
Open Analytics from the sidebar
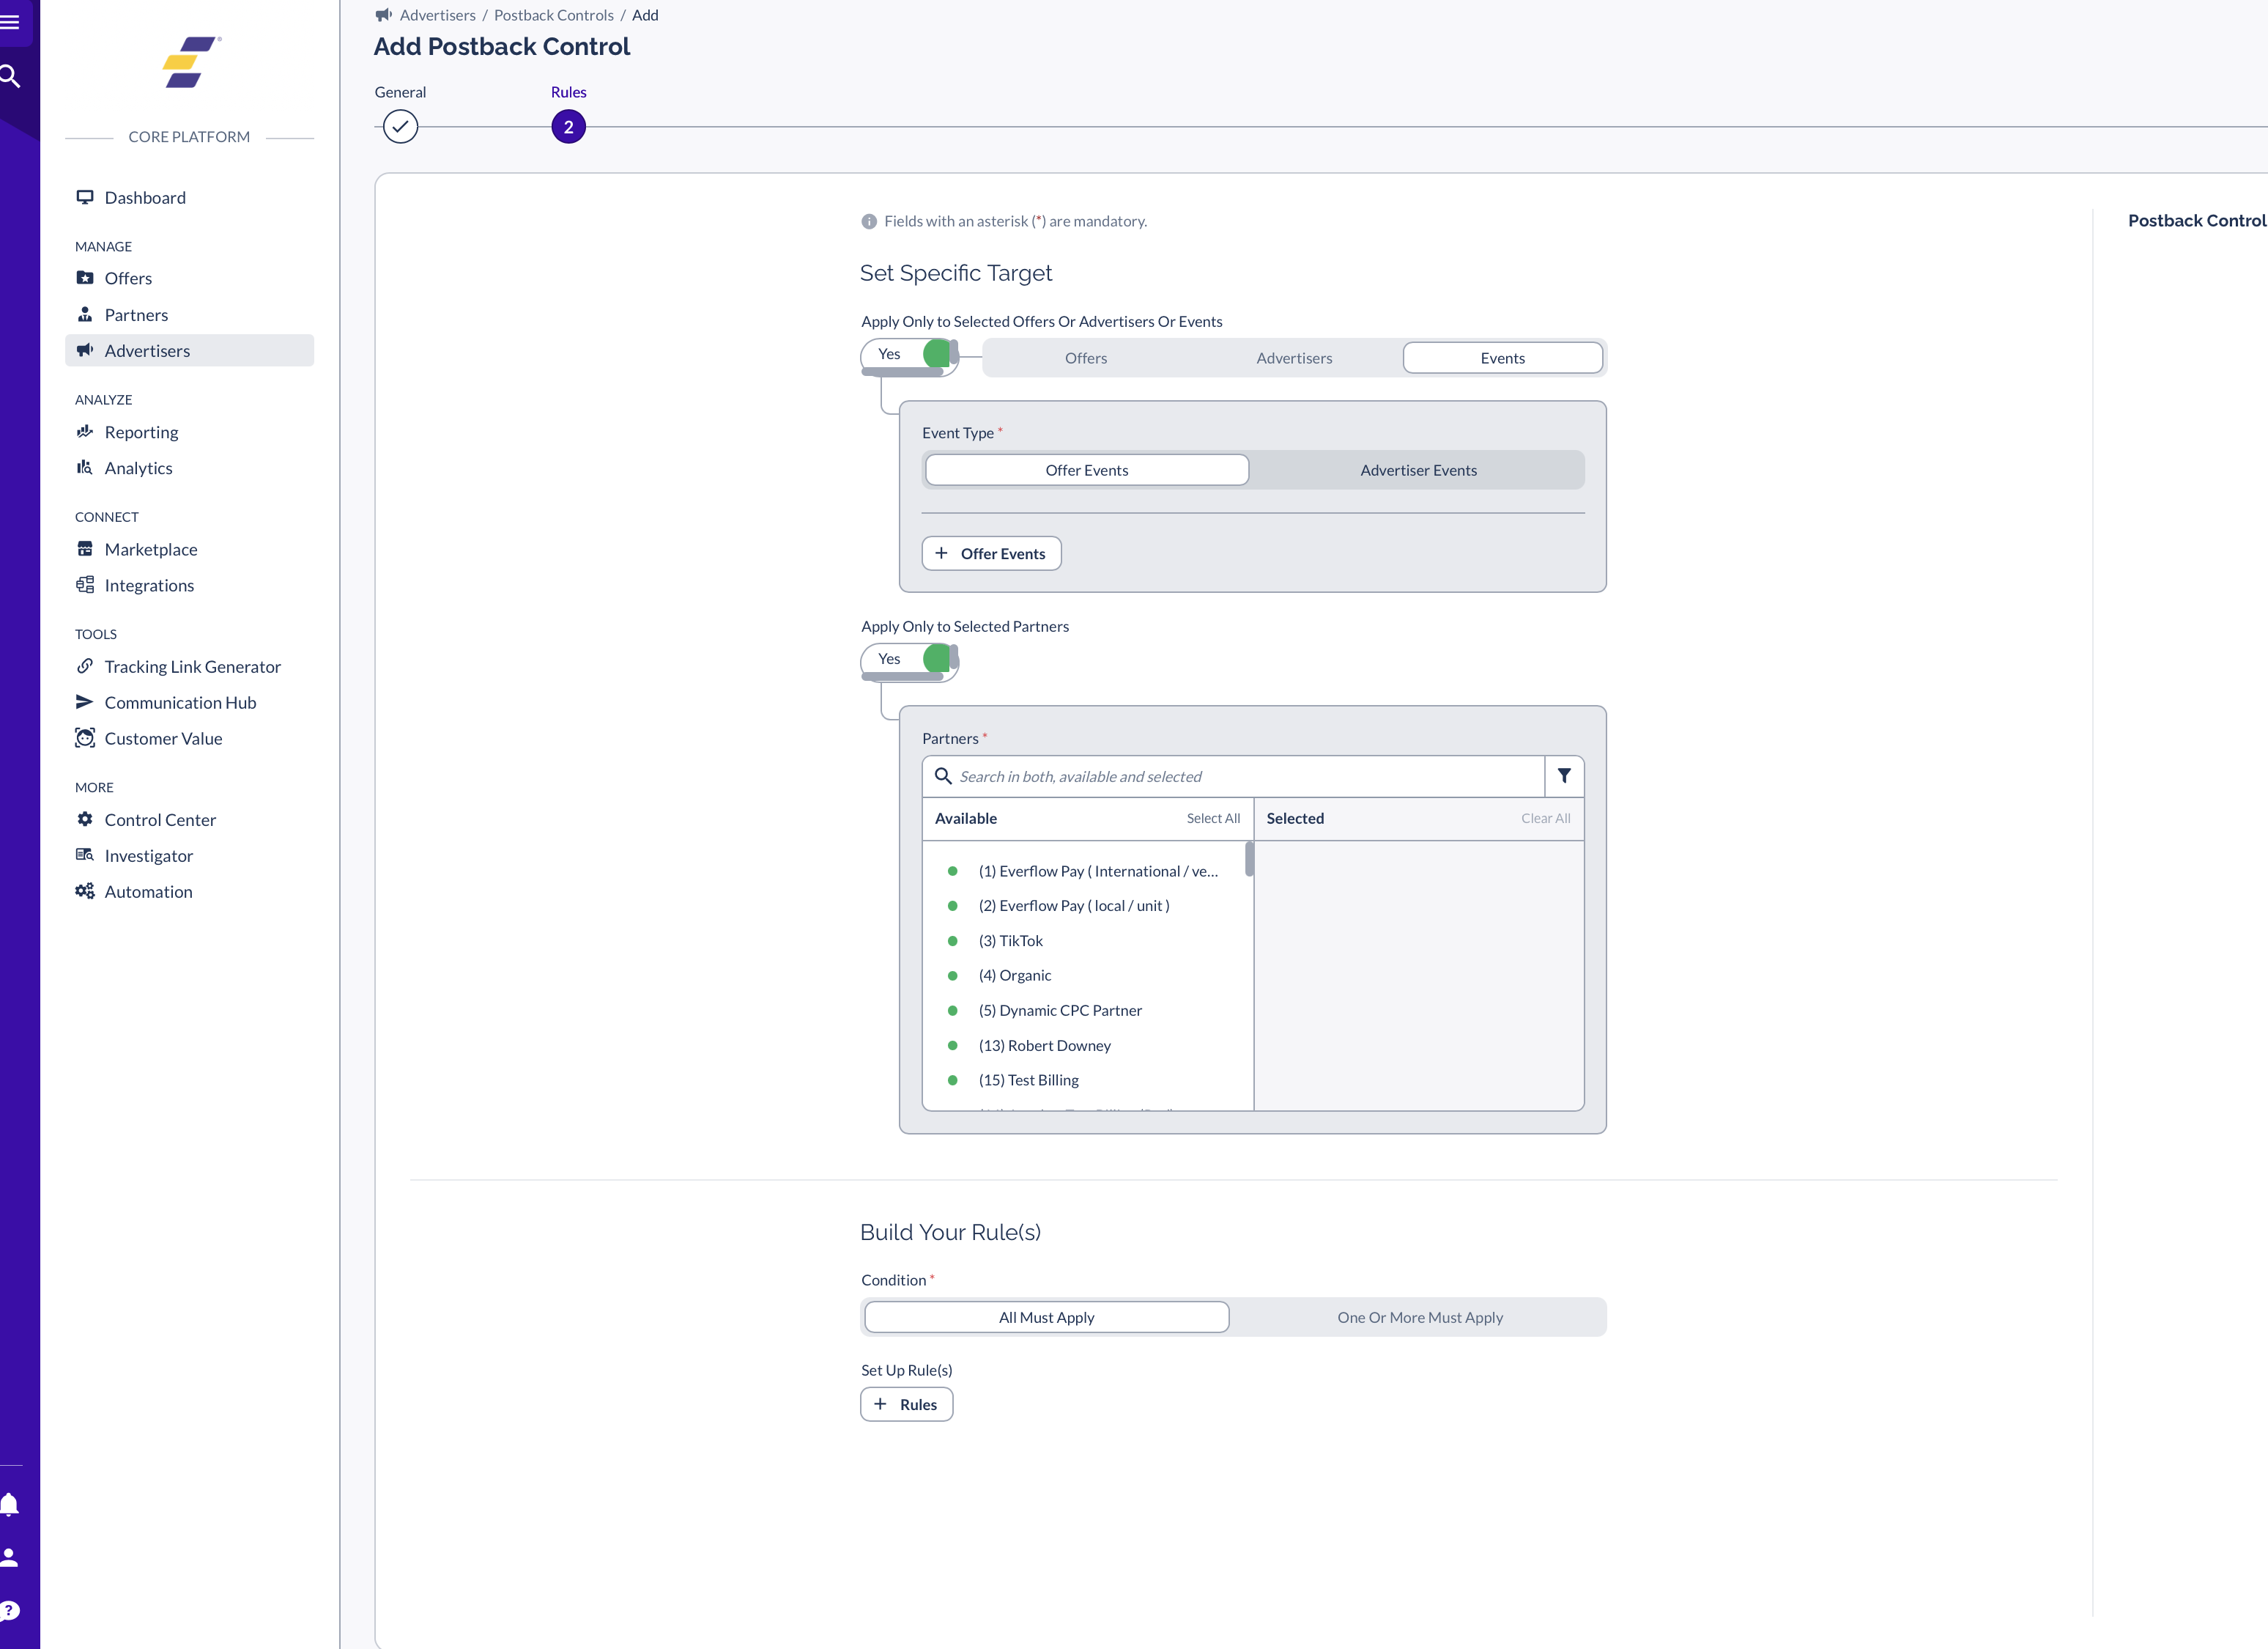[x=189, y=468]
